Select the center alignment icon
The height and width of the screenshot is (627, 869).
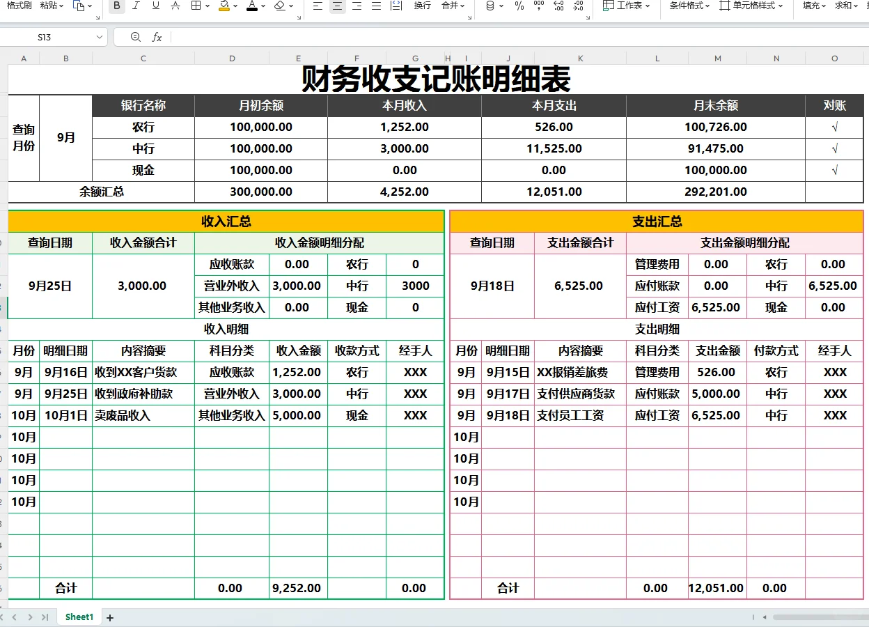(x=336, y=6)
